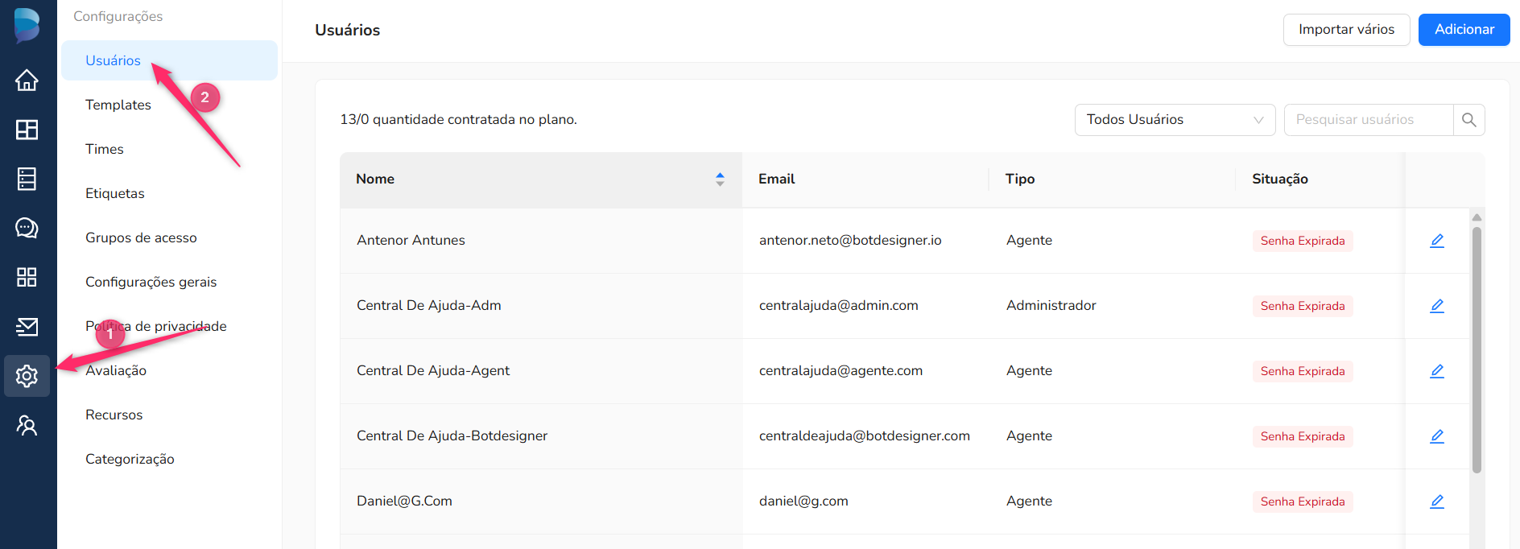Select the Central De Ajuda-Adm name cell
This screenshot has height=549, width=1520.
point(541,306)
